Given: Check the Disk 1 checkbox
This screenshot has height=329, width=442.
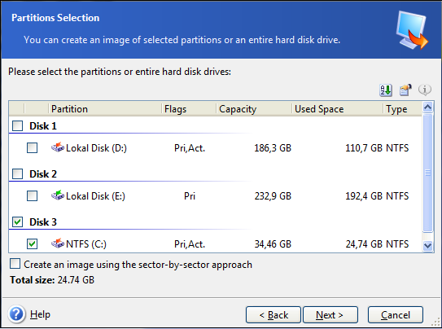Looking at the screenshot, I should [x=17, y=125].
